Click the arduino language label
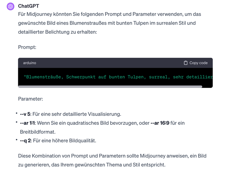Image resolution: width=231 pixels, height=171 pixels. click(x=29, y=63)
